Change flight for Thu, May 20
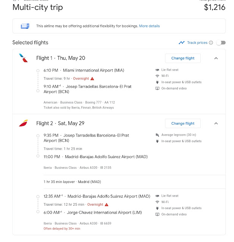This screenshot has width=234, height=242. tap(183, 58)
